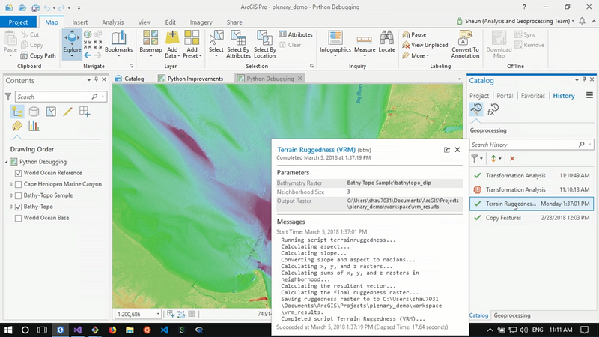Enable the World Ocean Base layer

click(19, 218)
